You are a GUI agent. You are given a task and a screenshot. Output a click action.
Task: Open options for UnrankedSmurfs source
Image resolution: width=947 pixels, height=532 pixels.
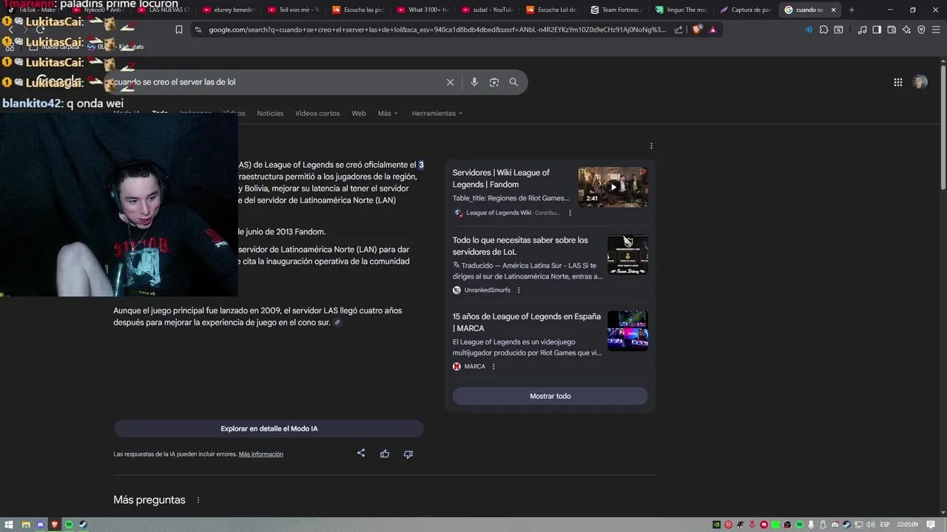519,290
